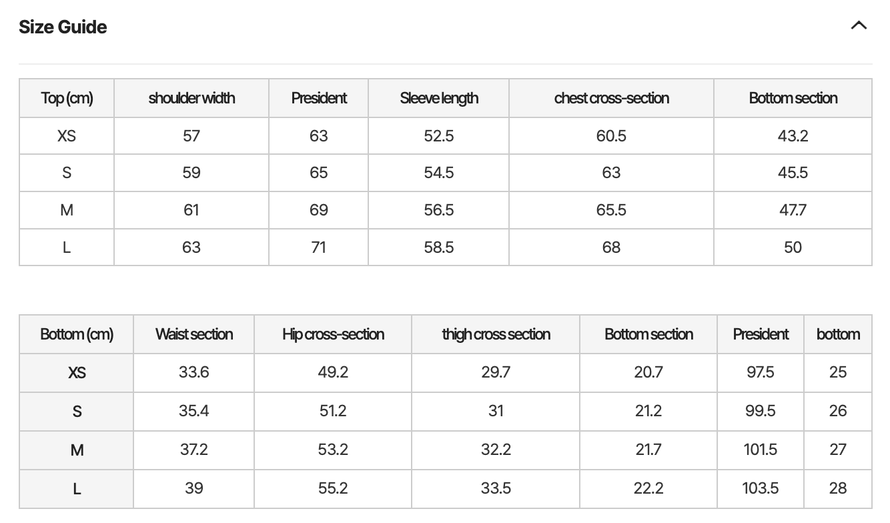The image size is (890, 523).
Task: Select the Sleeve length column header
Action: (x=439, y=98)
